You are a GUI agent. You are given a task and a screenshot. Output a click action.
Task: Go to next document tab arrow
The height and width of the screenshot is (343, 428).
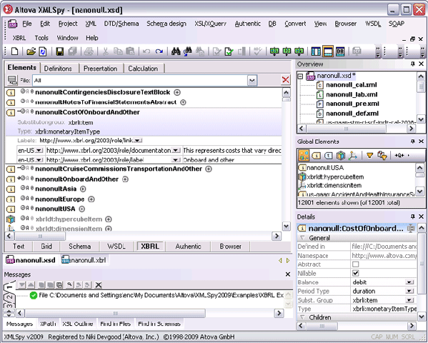288,261
